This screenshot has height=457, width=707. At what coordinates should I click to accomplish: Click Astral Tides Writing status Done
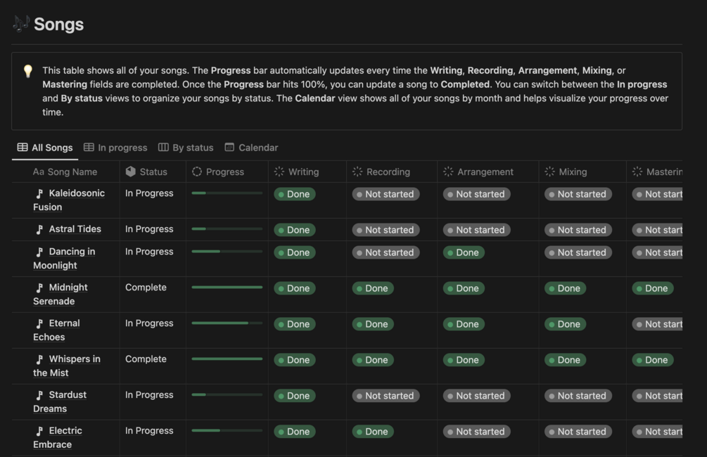(295, 230)
